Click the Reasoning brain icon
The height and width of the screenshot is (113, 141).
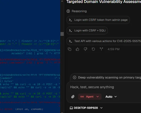coord(68,11)
